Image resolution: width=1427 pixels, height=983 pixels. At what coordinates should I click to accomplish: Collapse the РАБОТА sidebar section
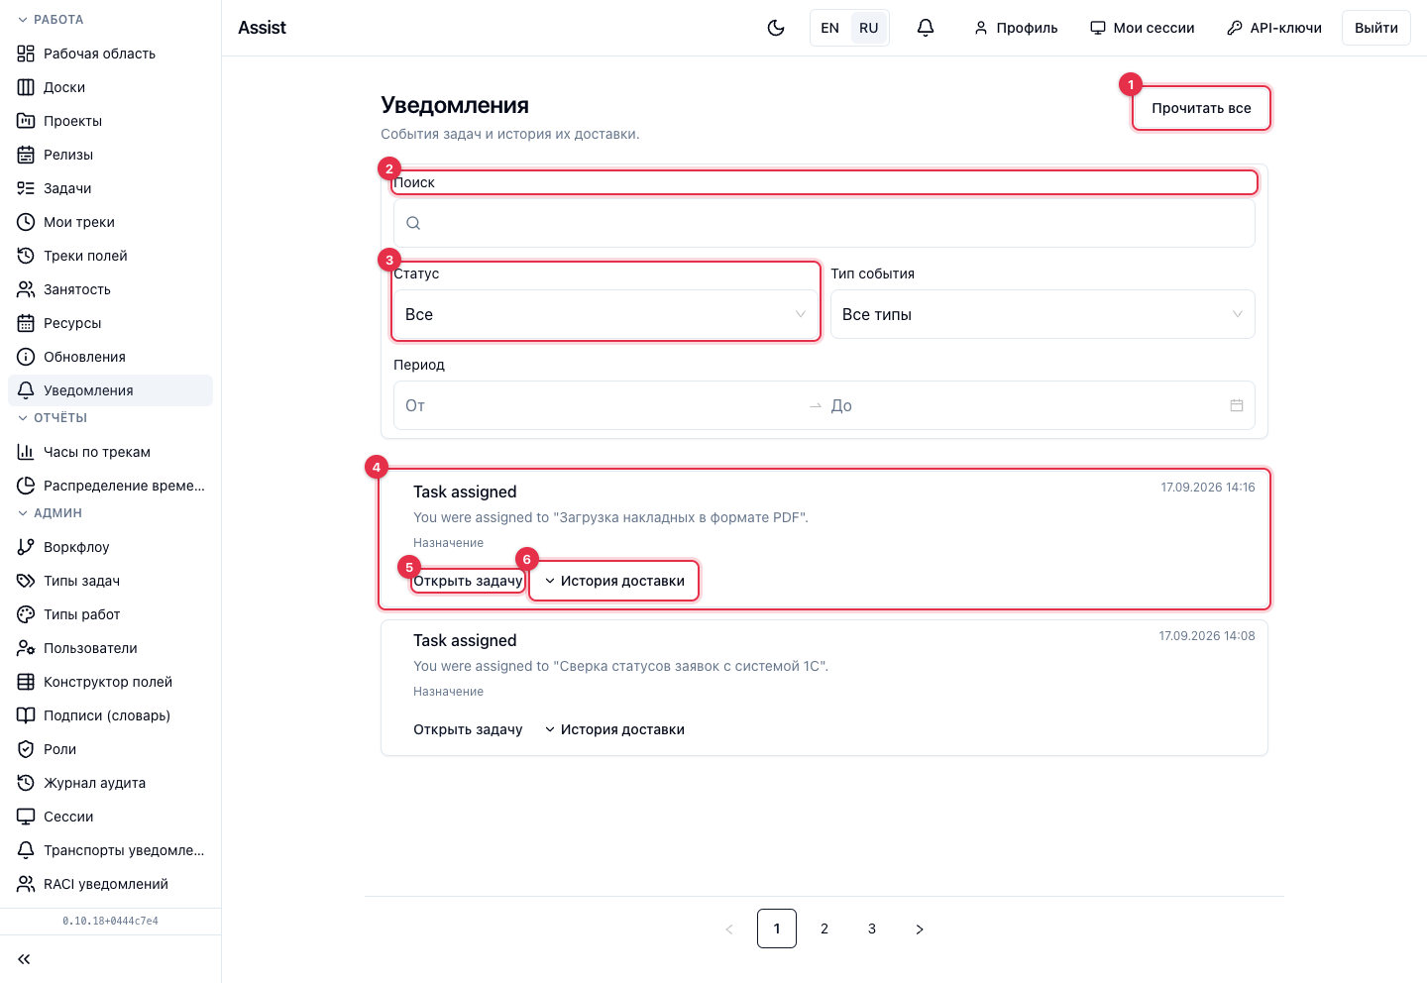tap(51, 20)
